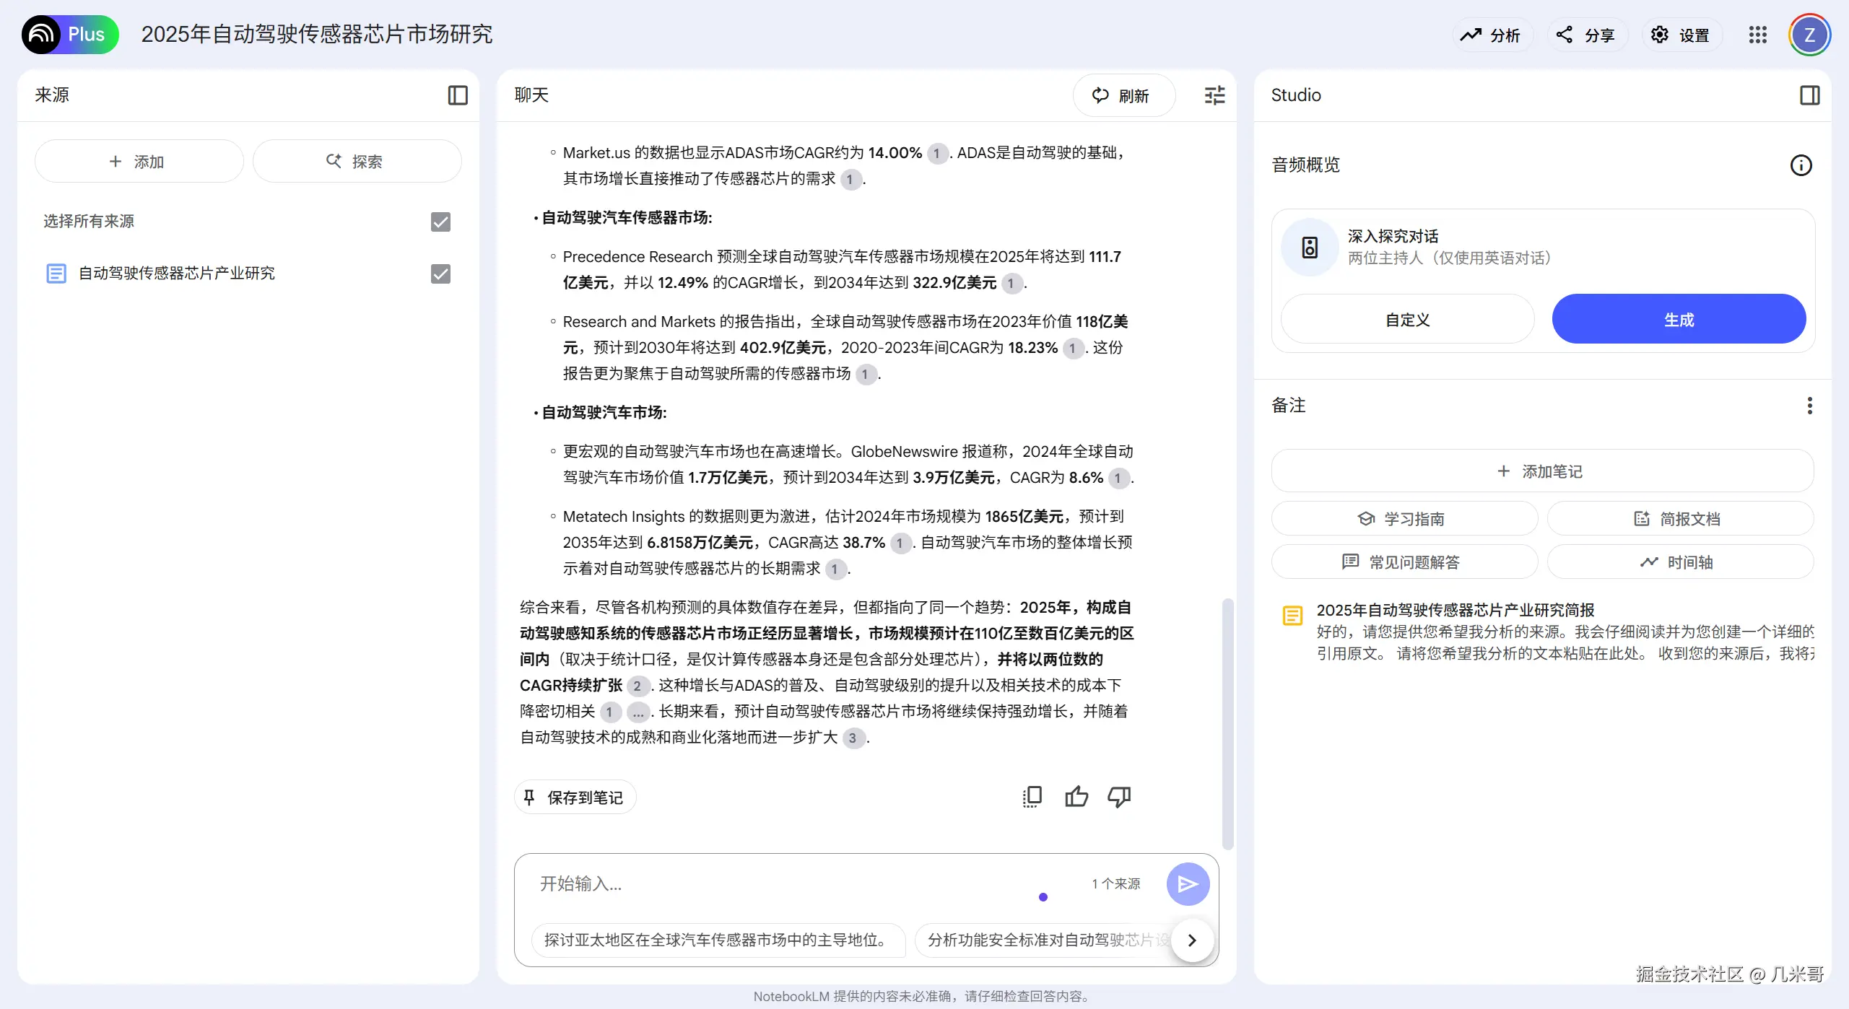Screen dimensions: 1849x1009
Task: Open the 设置 settings menu
Action: [1681, 34]
